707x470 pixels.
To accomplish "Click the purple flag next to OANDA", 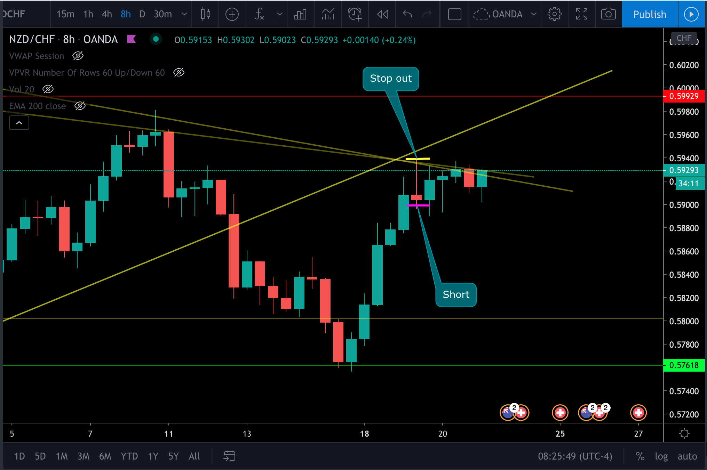I will tap(132, 39).
